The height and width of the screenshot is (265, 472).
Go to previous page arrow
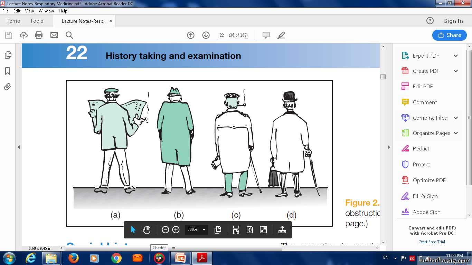pos(191,35)
